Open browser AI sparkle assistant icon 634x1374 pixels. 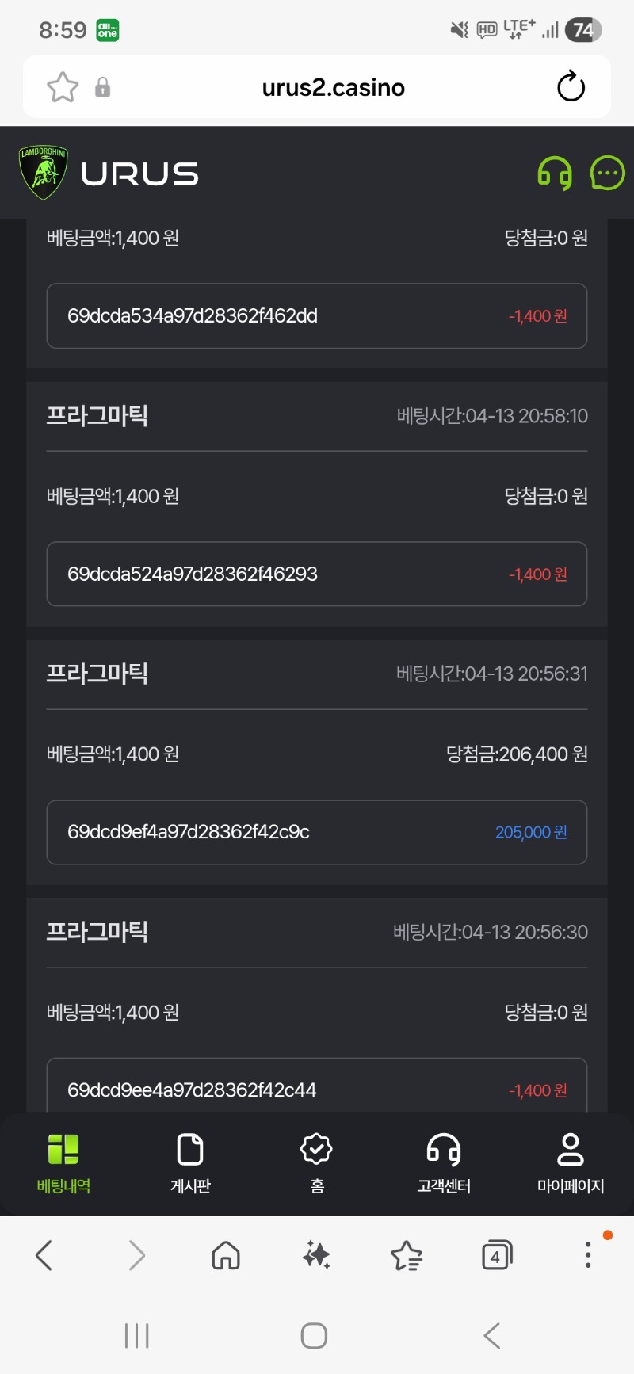[316, 1255]
